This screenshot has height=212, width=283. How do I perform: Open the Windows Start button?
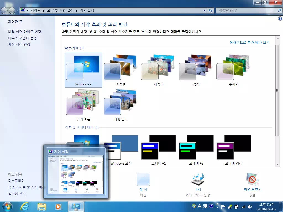(7, 206)
